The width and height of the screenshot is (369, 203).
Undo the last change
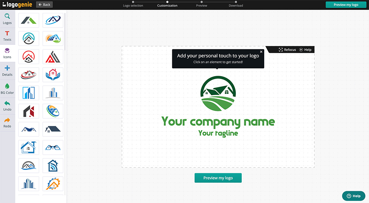click(7, 106)
